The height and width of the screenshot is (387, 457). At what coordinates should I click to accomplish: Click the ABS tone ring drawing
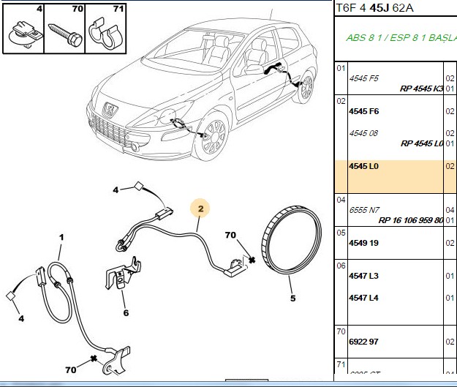(292, 240)
